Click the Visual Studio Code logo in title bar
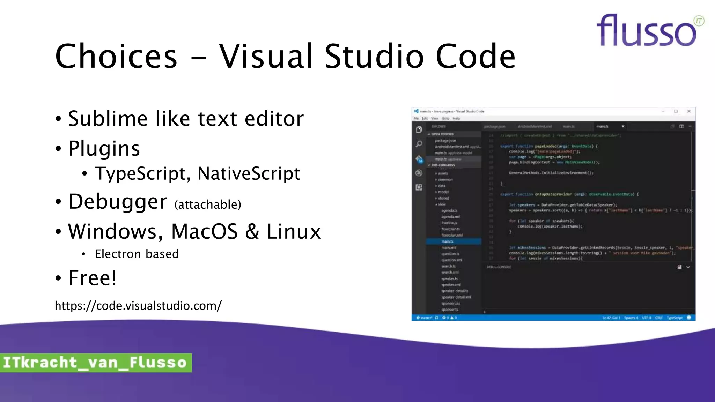The image size is (715, 402). 416,111
